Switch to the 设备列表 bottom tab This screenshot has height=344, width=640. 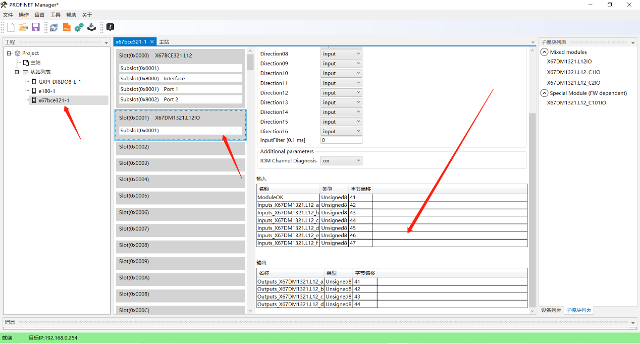point(551,310)
